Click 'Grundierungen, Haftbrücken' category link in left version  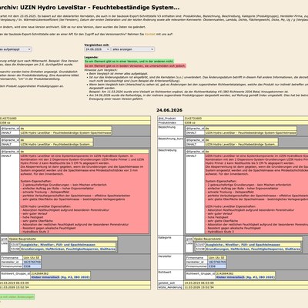pos(68,249)
